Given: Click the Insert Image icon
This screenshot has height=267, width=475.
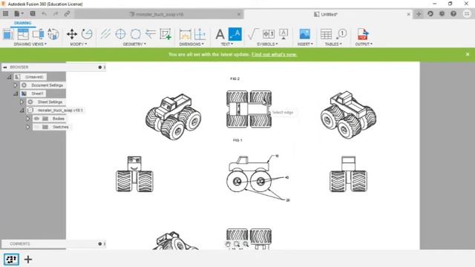Looking at the screenshot, I should [x=305, y=34].
